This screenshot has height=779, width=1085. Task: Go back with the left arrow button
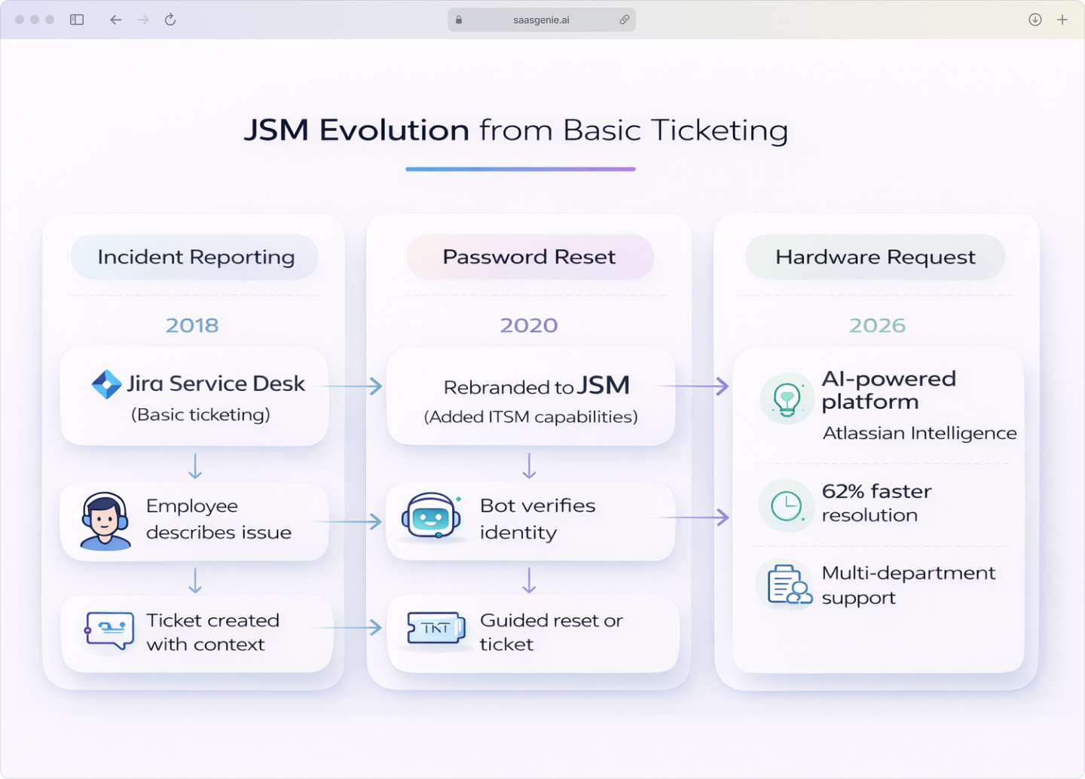(x=115, y=20)
